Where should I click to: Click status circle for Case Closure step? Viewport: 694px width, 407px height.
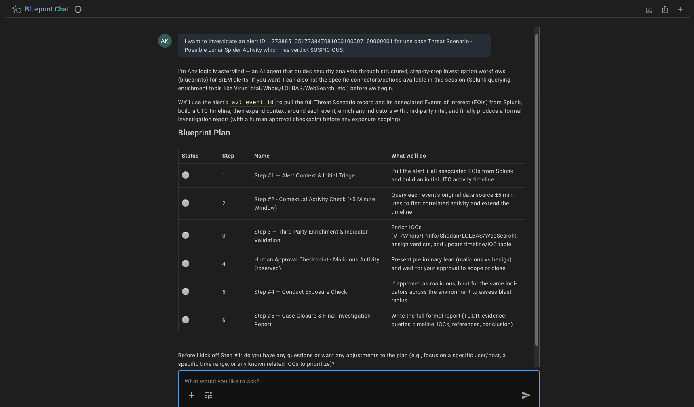click(186, 320)
